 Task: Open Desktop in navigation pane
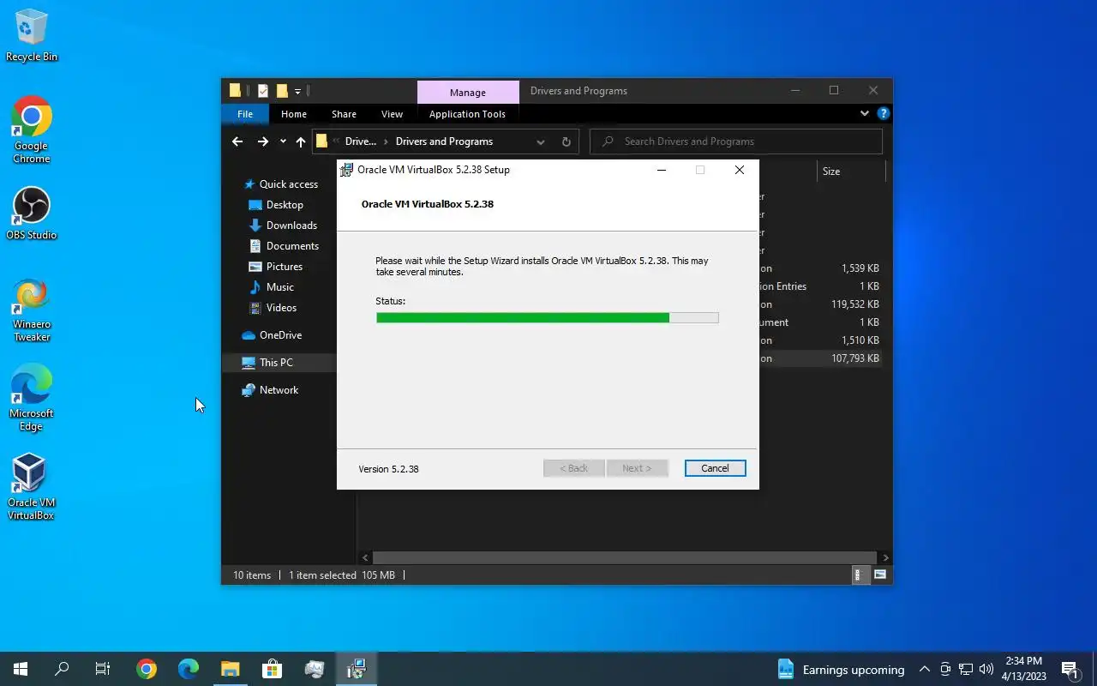tap(285, 205)
